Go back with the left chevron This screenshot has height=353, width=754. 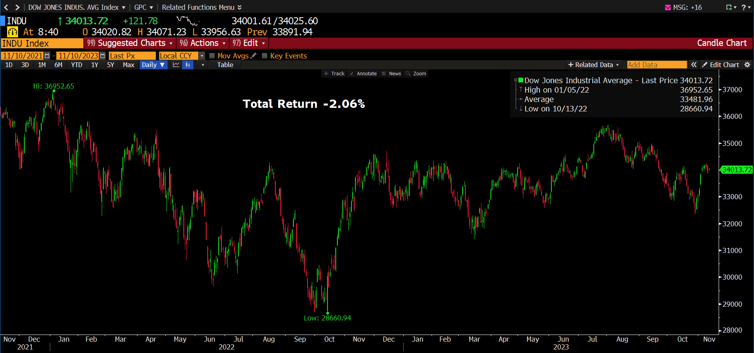6,7
